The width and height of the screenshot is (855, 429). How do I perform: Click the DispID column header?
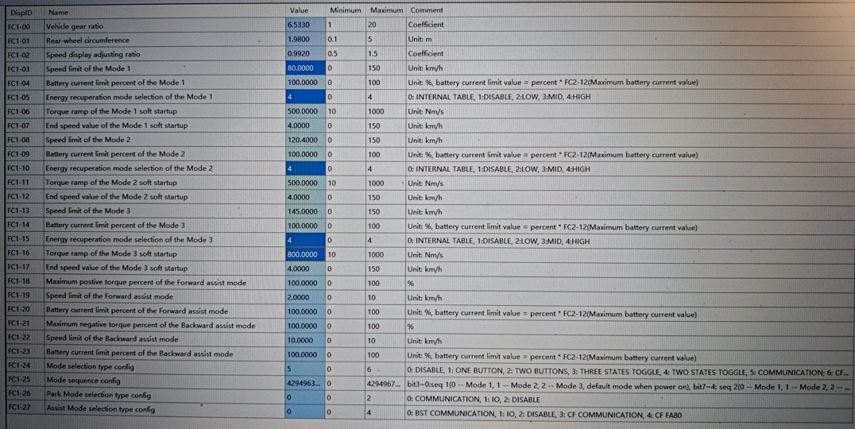(x=21, y=12)
